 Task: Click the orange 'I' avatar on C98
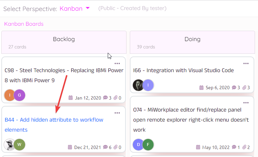tap(10, 95)
